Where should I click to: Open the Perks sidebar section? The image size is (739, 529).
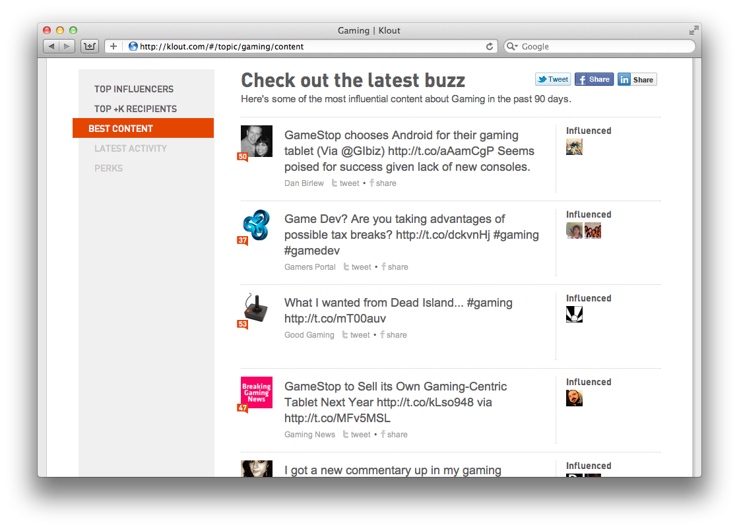[108, 168]
